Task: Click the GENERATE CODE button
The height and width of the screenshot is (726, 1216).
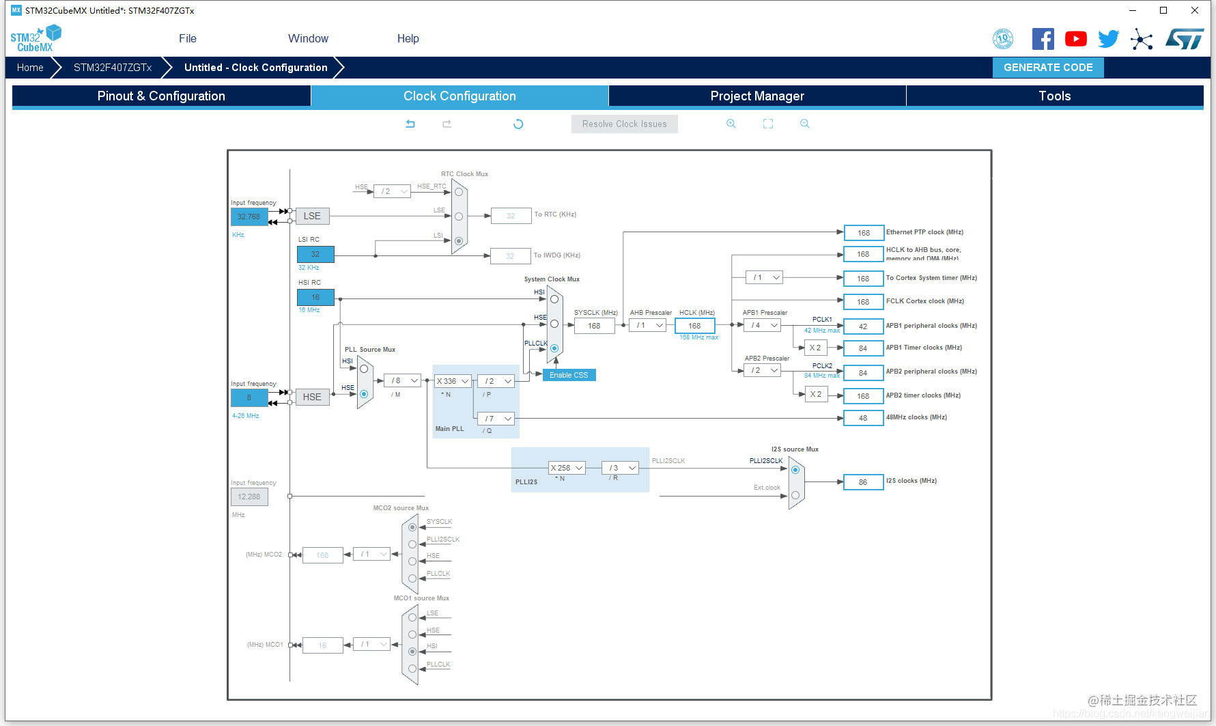Action: (1048, 68)
